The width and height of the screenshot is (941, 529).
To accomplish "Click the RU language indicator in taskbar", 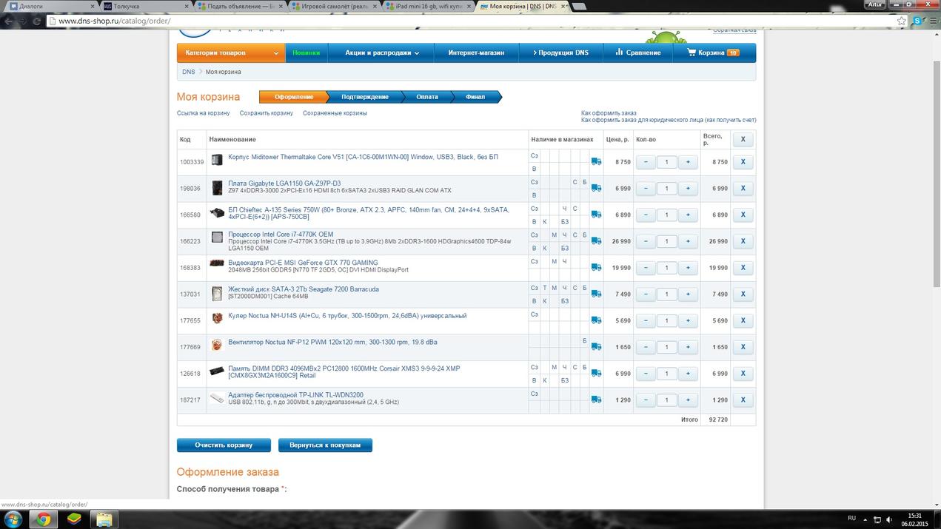I will 851,519.
